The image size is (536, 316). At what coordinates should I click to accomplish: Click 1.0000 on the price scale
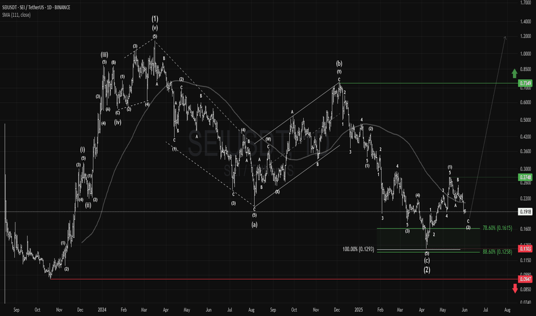point(526,53)
